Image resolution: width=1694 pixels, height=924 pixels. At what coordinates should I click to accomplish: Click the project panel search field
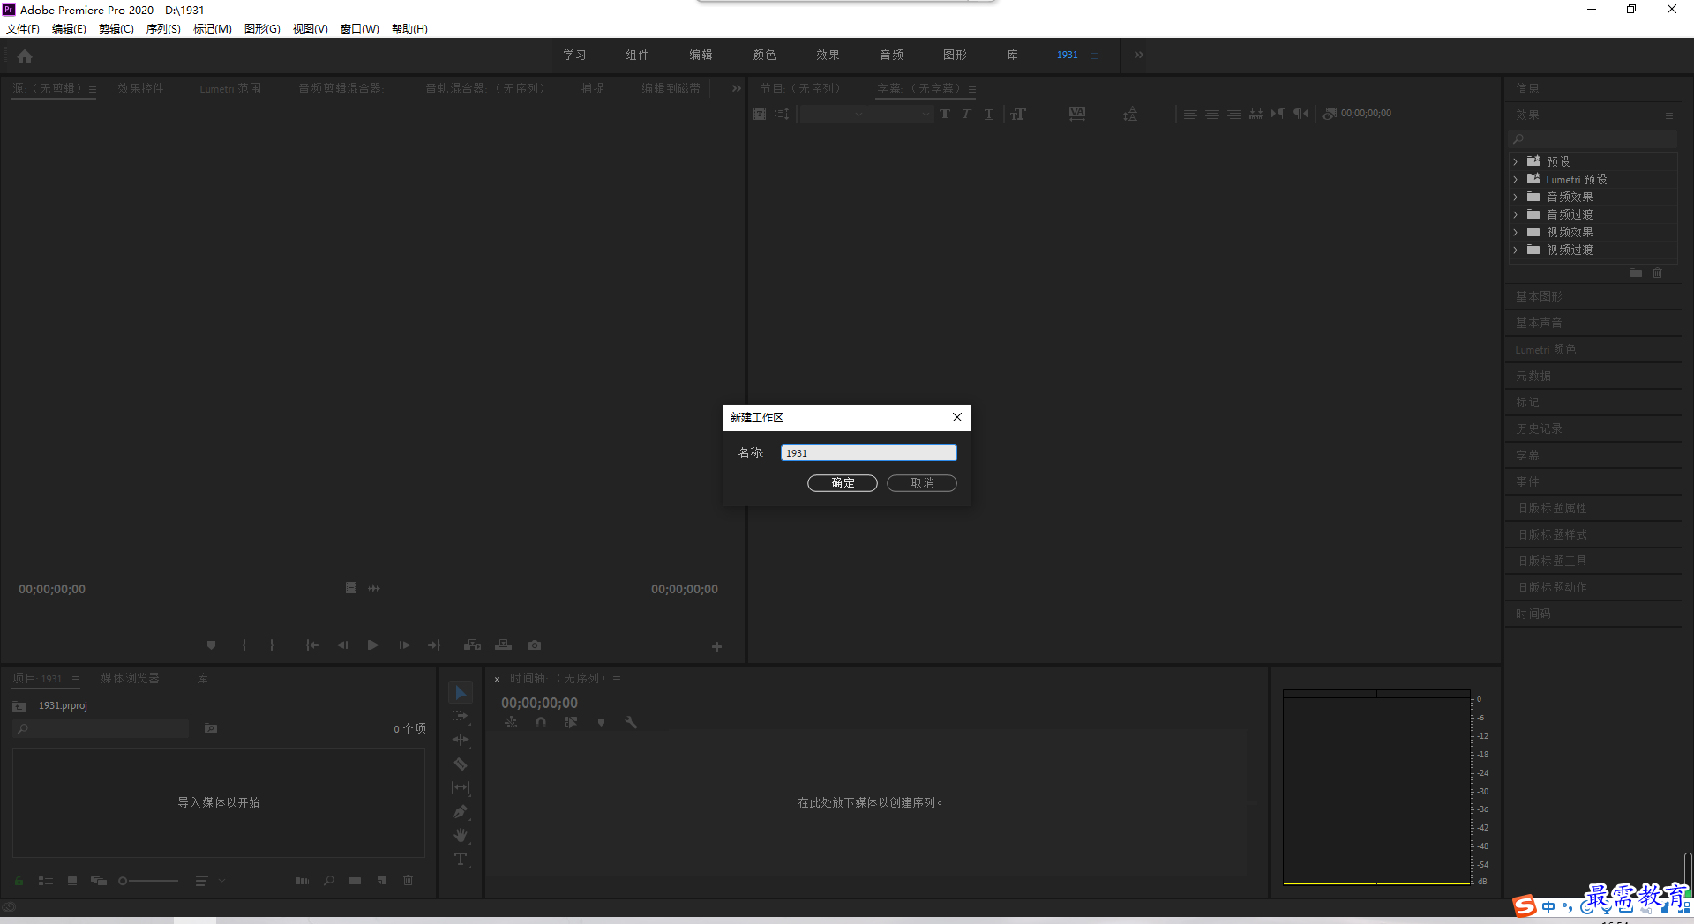click(x=101, y=728)
